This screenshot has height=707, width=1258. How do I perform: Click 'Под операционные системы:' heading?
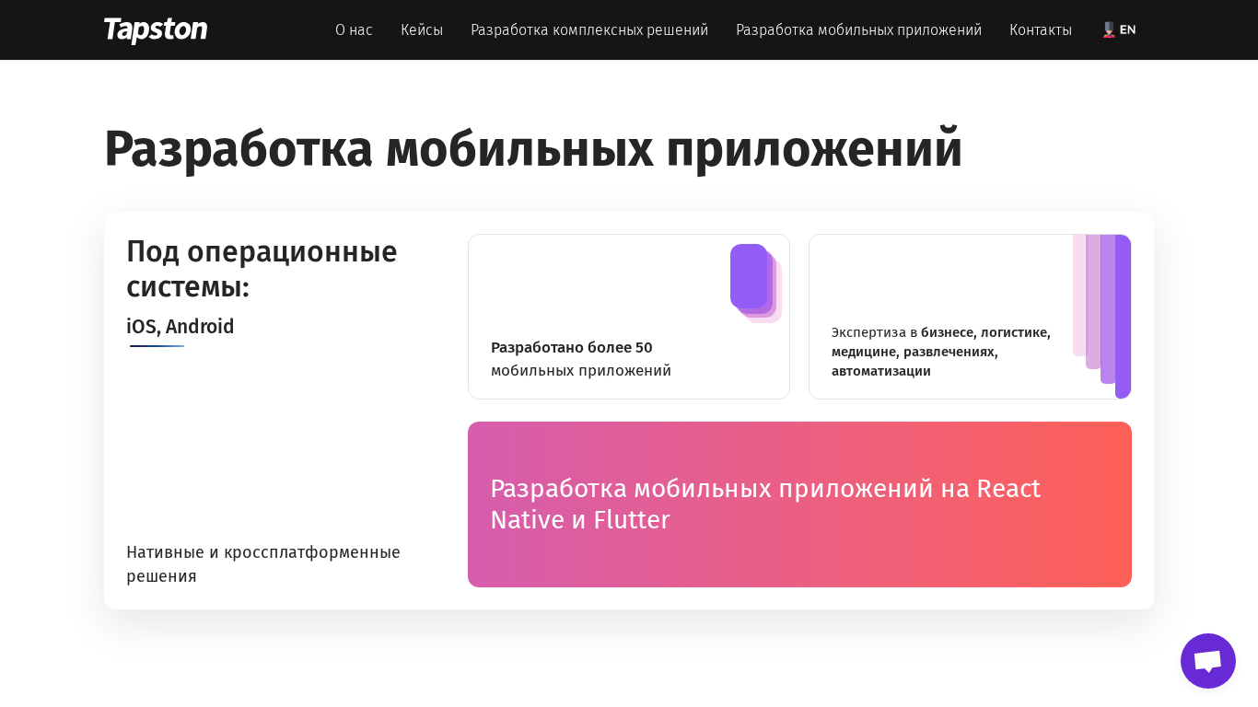click(262, 269)
